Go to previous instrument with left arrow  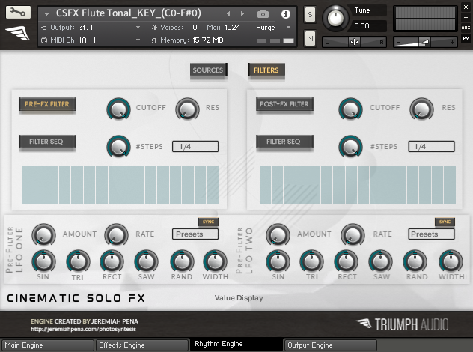point(228,14)
